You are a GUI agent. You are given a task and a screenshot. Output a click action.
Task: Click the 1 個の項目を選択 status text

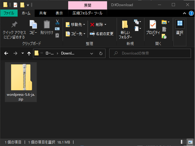point(42,142)
